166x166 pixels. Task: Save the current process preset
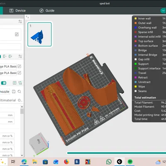(14, 92)
